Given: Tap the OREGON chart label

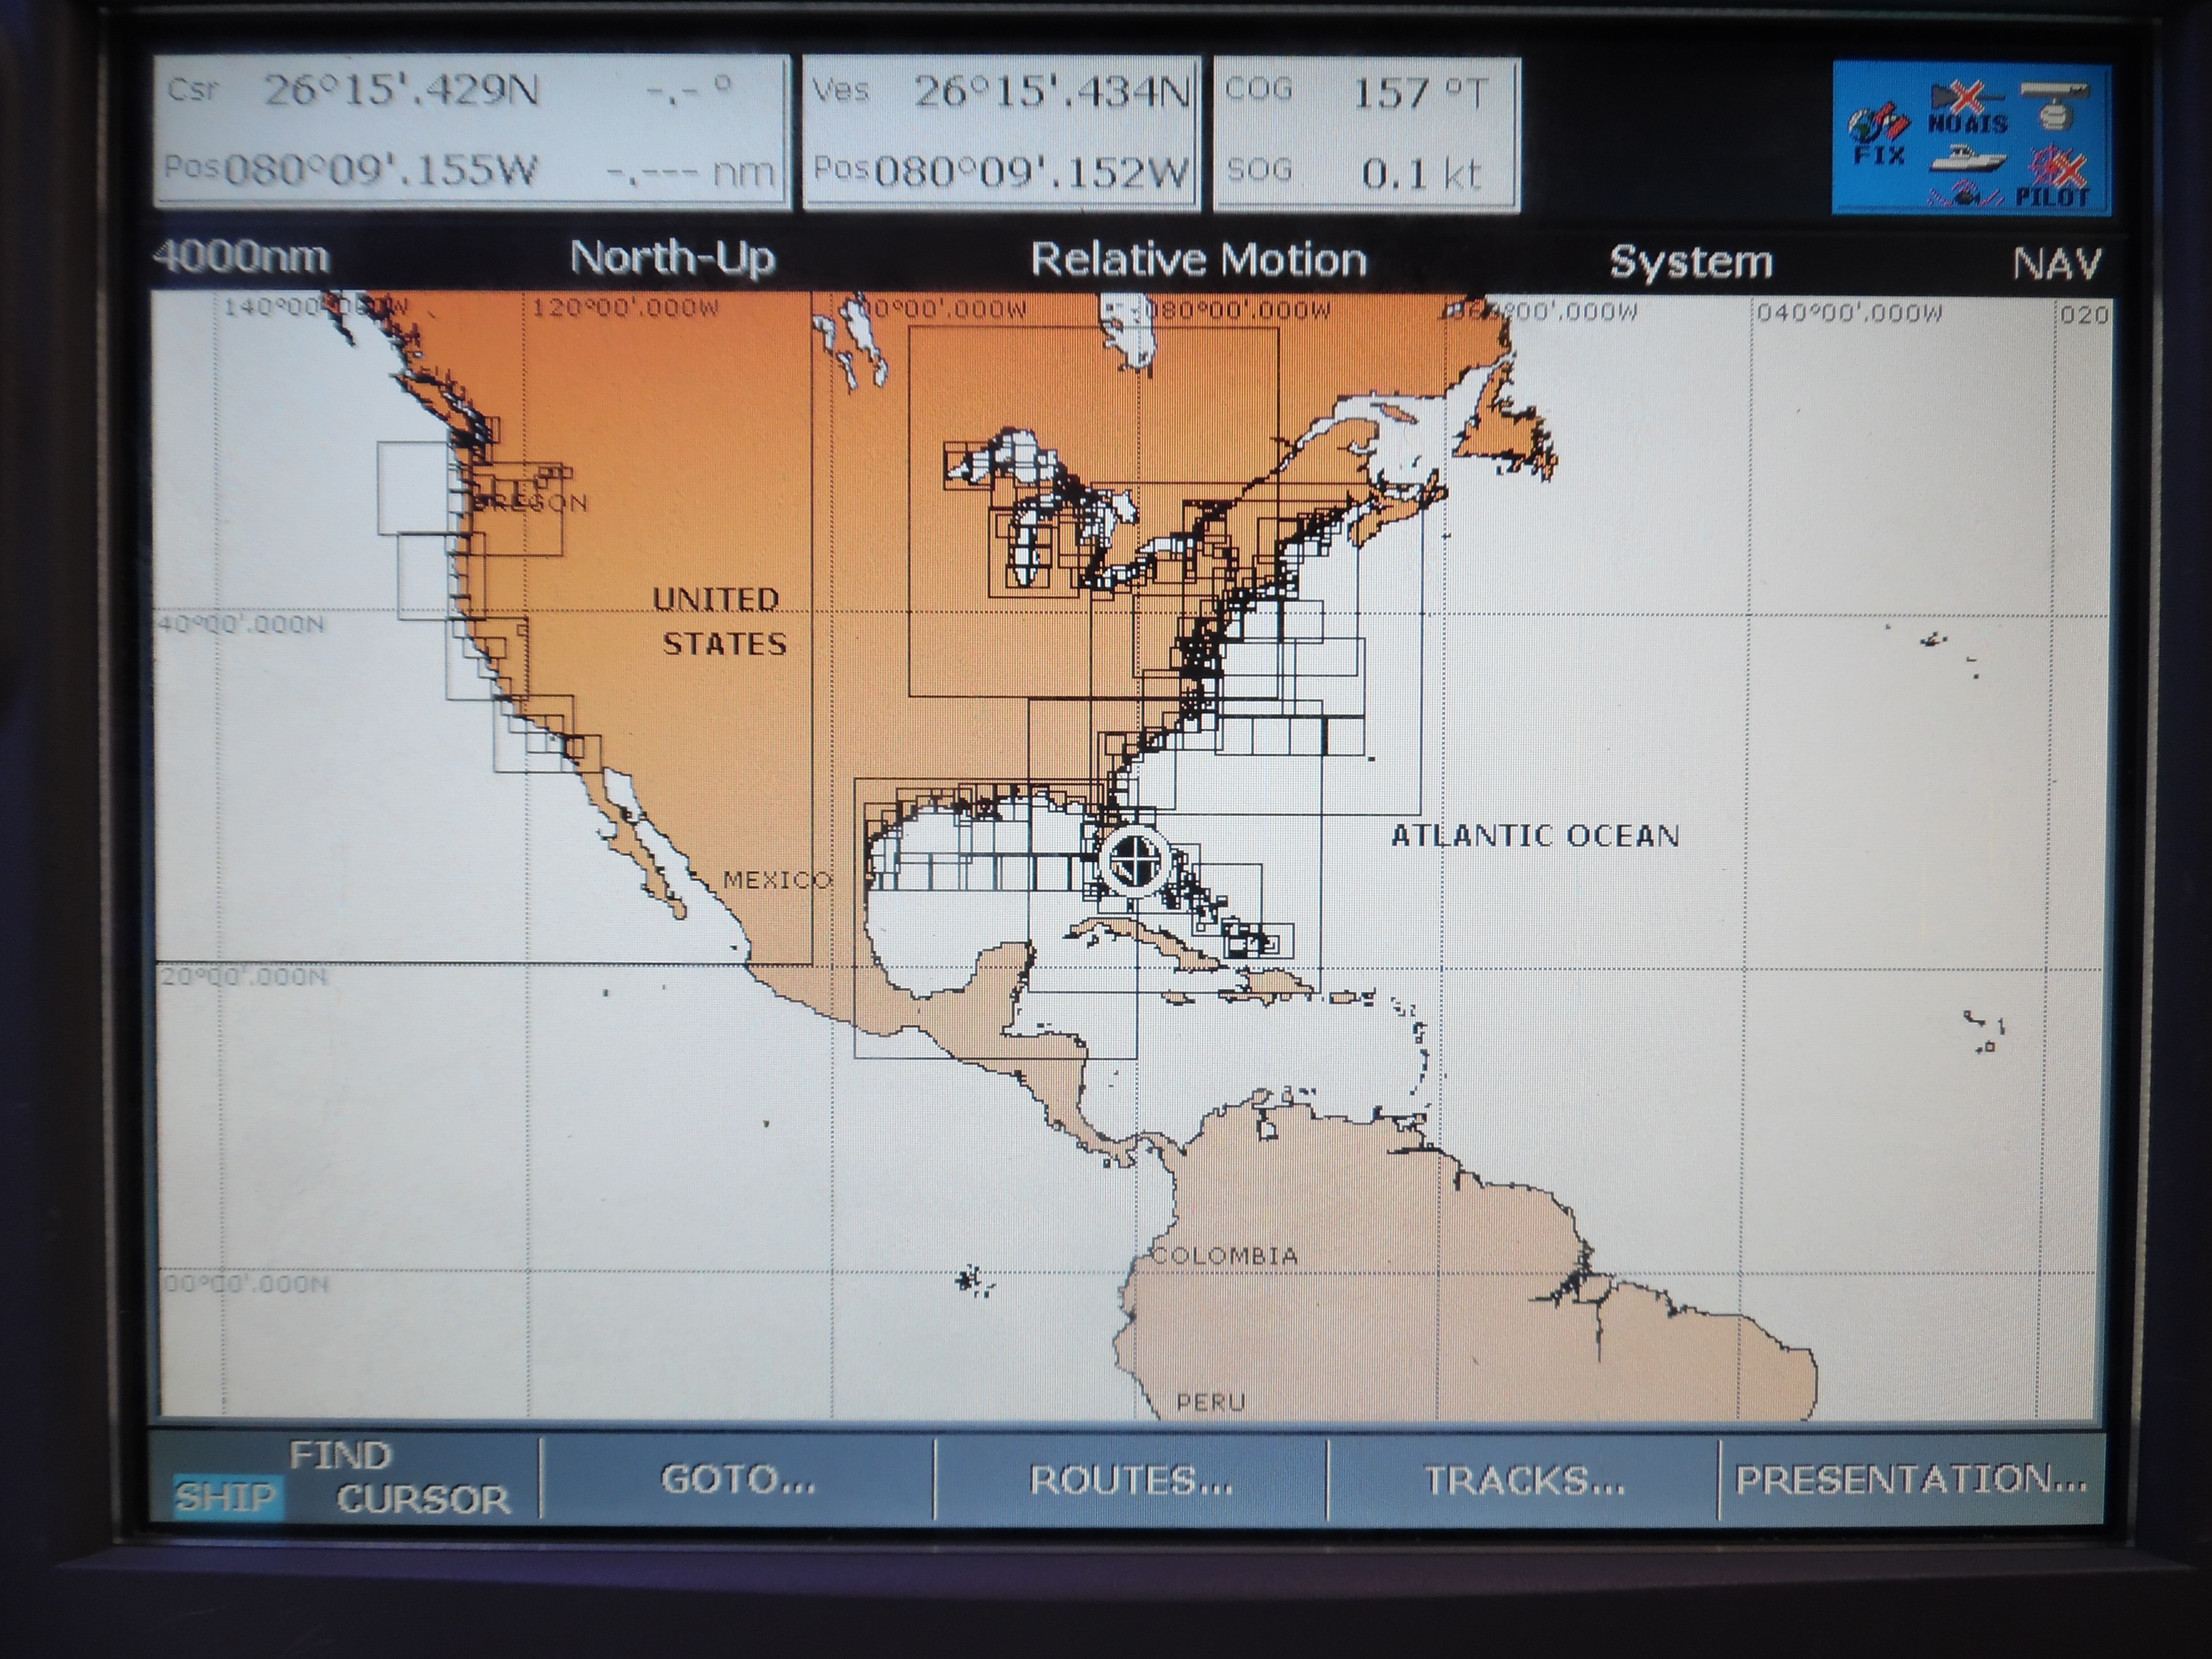Looking at the screenshot, I should [x=530, y=502].
